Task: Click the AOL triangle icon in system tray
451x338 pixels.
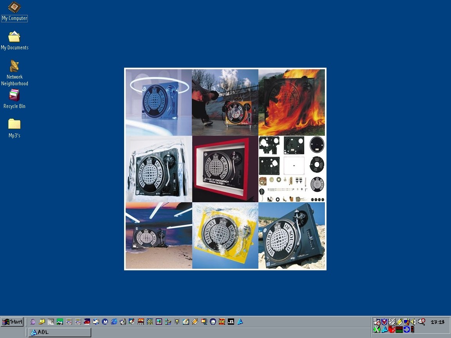Action: [384, 329]
